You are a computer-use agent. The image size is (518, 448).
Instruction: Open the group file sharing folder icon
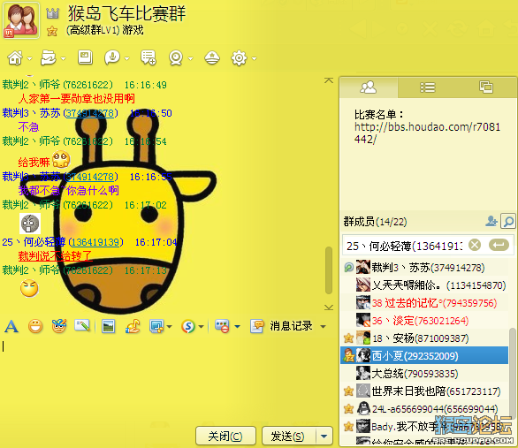[x=49, y=58]
